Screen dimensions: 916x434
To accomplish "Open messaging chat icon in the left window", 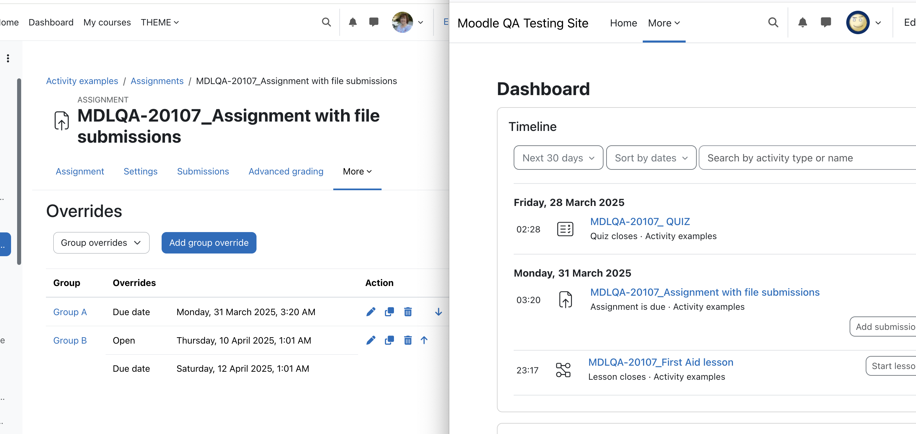I will 374,22.
